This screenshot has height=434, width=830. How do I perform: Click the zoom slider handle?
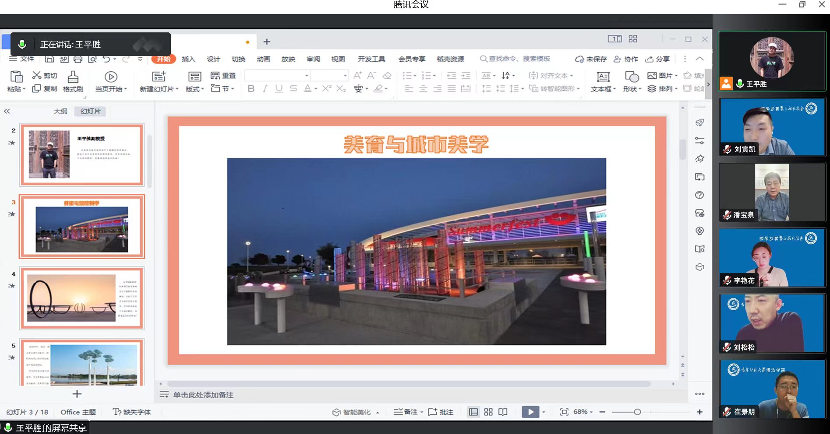637,412
